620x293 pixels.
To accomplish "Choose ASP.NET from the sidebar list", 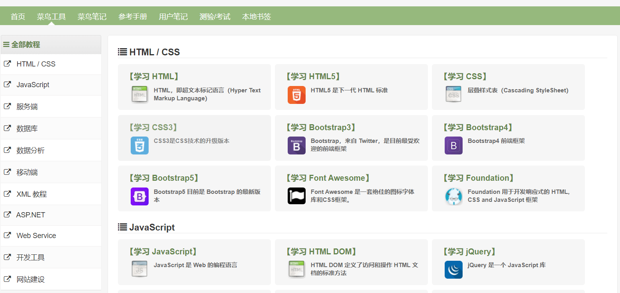I will coord(31,215).
